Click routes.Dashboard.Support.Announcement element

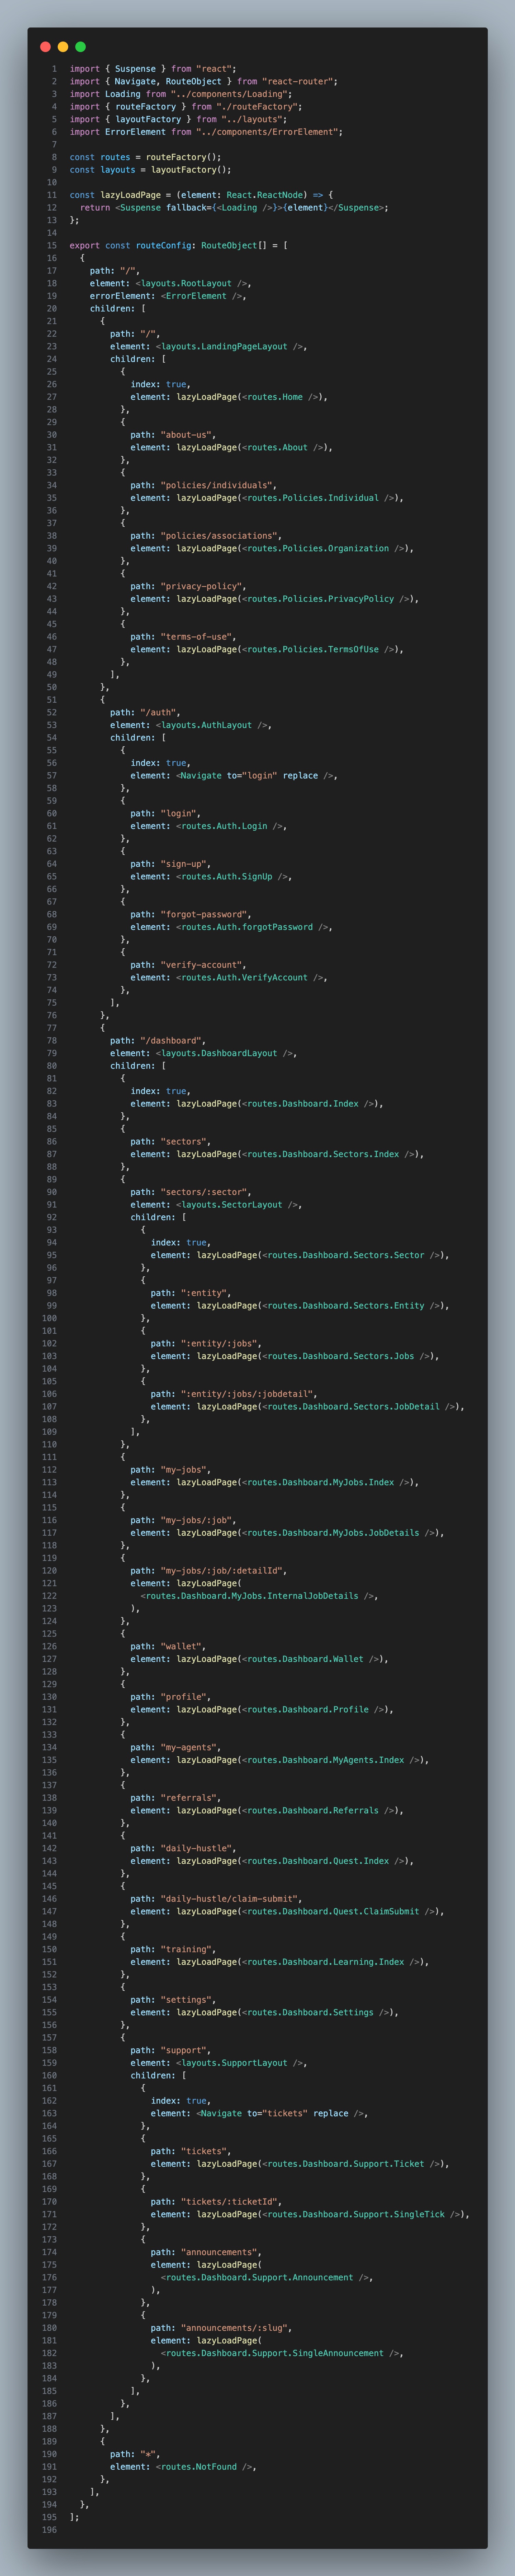265,2278
